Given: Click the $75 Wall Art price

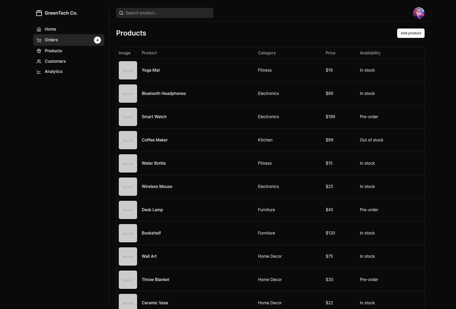Looking at the screenshot, I should tap(329, 256).
